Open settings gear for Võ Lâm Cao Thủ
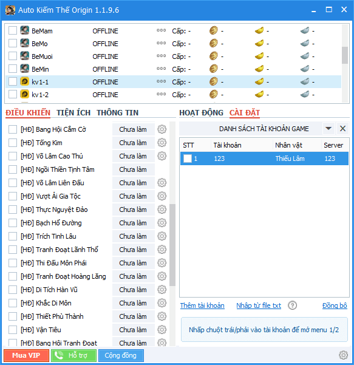This screenshot has height=365, width=354. [x=162, y=156]
